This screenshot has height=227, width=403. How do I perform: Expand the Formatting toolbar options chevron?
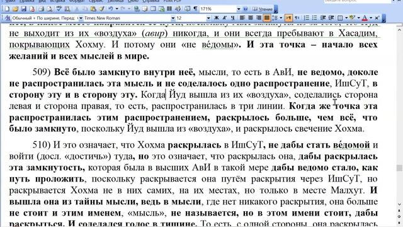click(x=383, y=18)
